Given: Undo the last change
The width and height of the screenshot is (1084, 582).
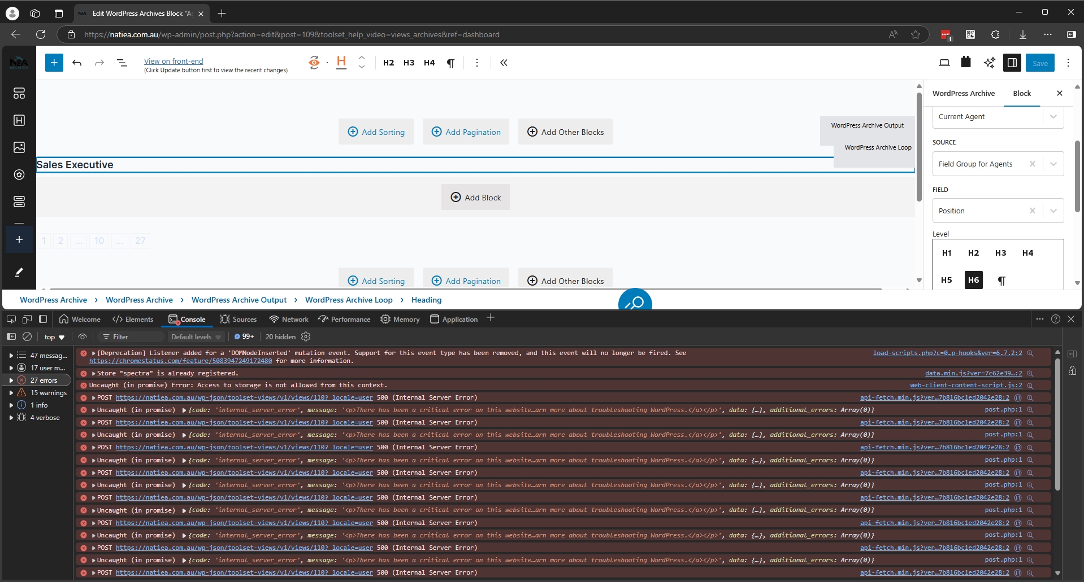Looking at the screenshot, I should (77, 63).
